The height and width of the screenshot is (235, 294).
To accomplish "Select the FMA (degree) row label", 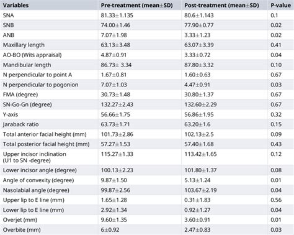I will [x=20, y=94].
